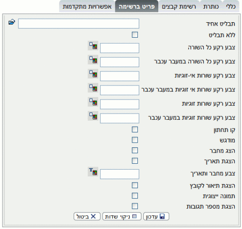Click the עדכון save button

tap(156, 216)
